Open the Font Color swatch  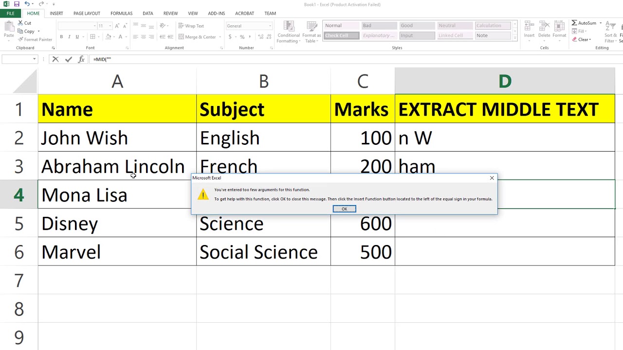point(120,37)
